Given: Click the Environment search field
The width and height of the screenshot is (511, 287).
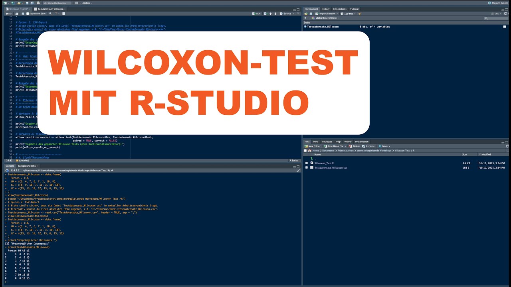Looking at the screenshot, I should (x=496, y=18).
